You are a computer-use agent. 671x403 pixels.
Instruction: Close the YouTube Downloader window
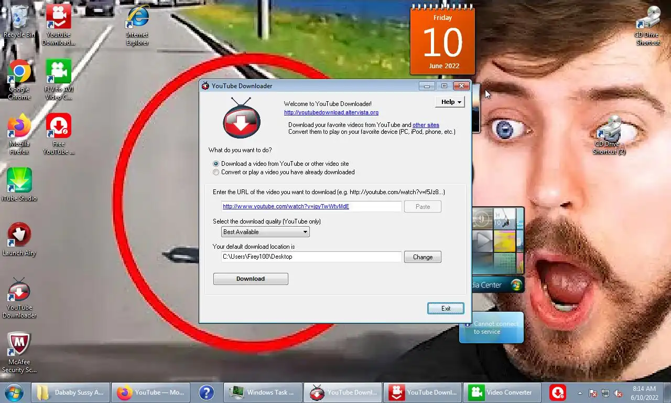pyautogui.click(x=461, y=86)
